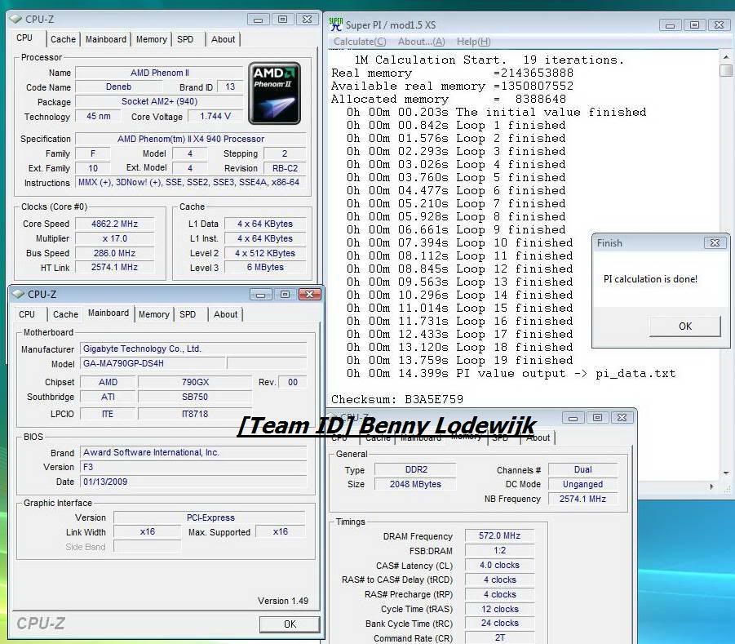Click Super PI horizontal scroll right arrow
Image resolution: width=735 pixels, height=644 pixels.
711,486
